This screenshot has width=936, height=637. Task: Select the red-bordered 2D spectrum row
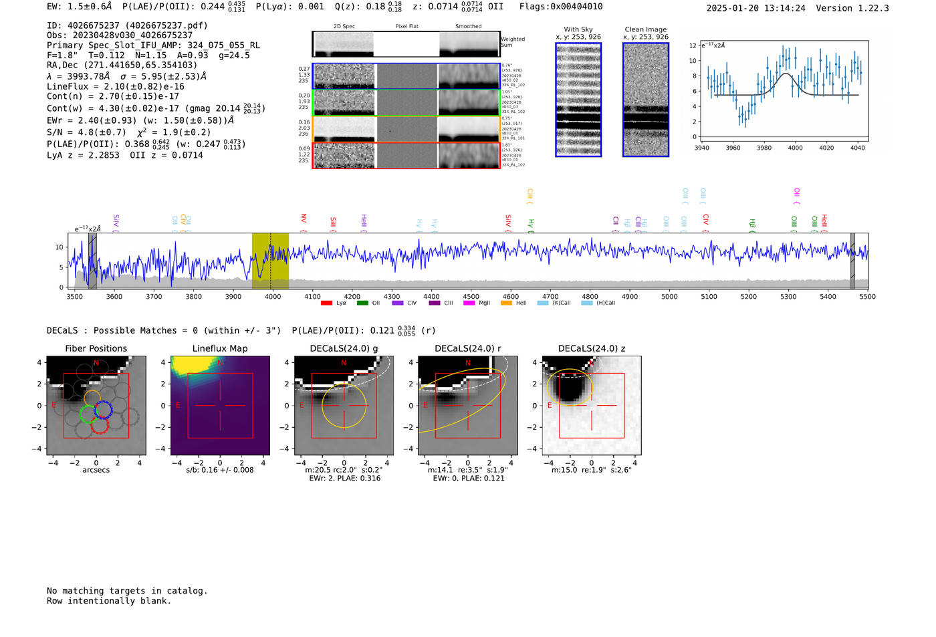coord(406,155)
